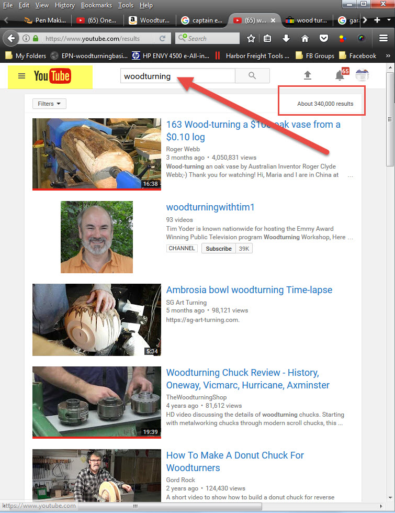
Task: Close the active YouTube tab
Action: point(273,20)
